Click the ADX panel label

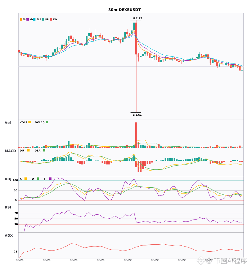coord(9,236)
